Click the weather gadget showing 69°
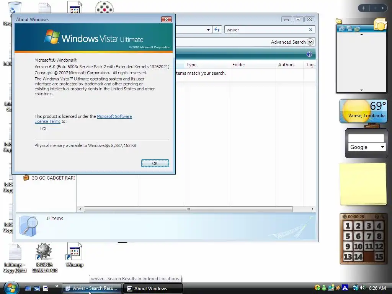Image resolution: width=392 pixels, height=294 pixels. (x=364, y=111)
